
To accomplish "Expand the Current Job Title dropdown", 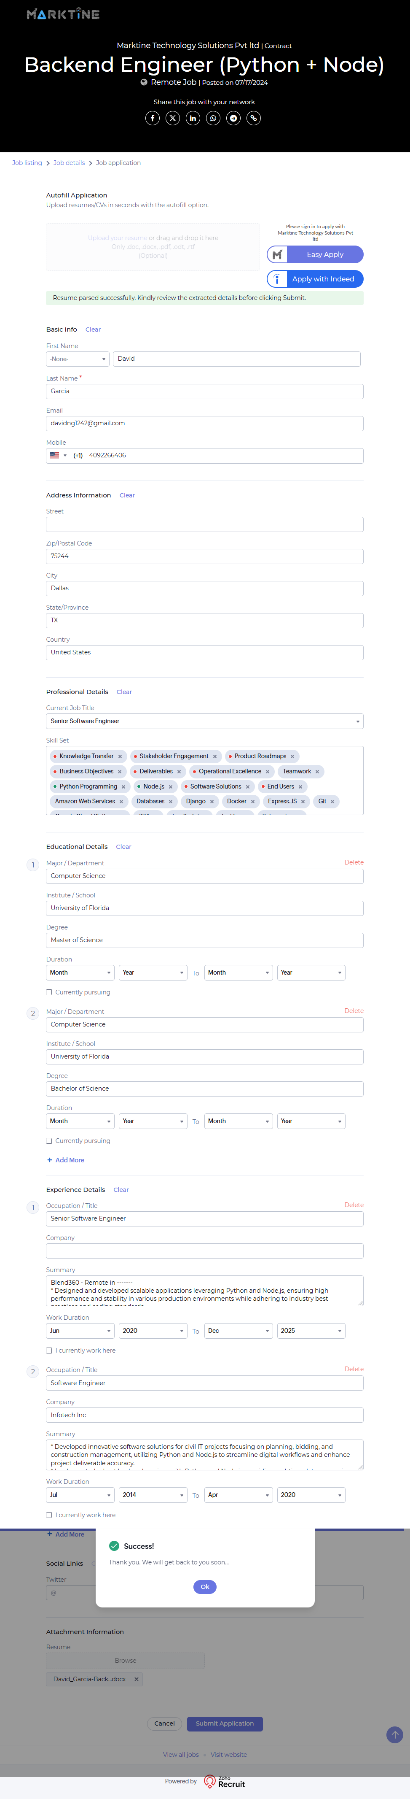I will (204, 721).
